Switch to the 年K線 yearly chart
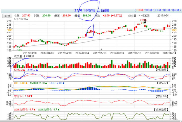Screen dimensions: 182x122 pos(176,10)
